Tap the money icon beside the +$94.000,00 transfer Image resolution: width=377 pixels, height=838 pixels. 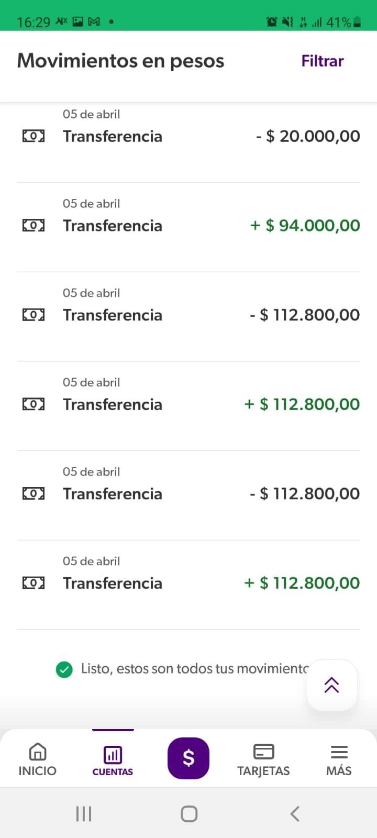coord(34,226)
